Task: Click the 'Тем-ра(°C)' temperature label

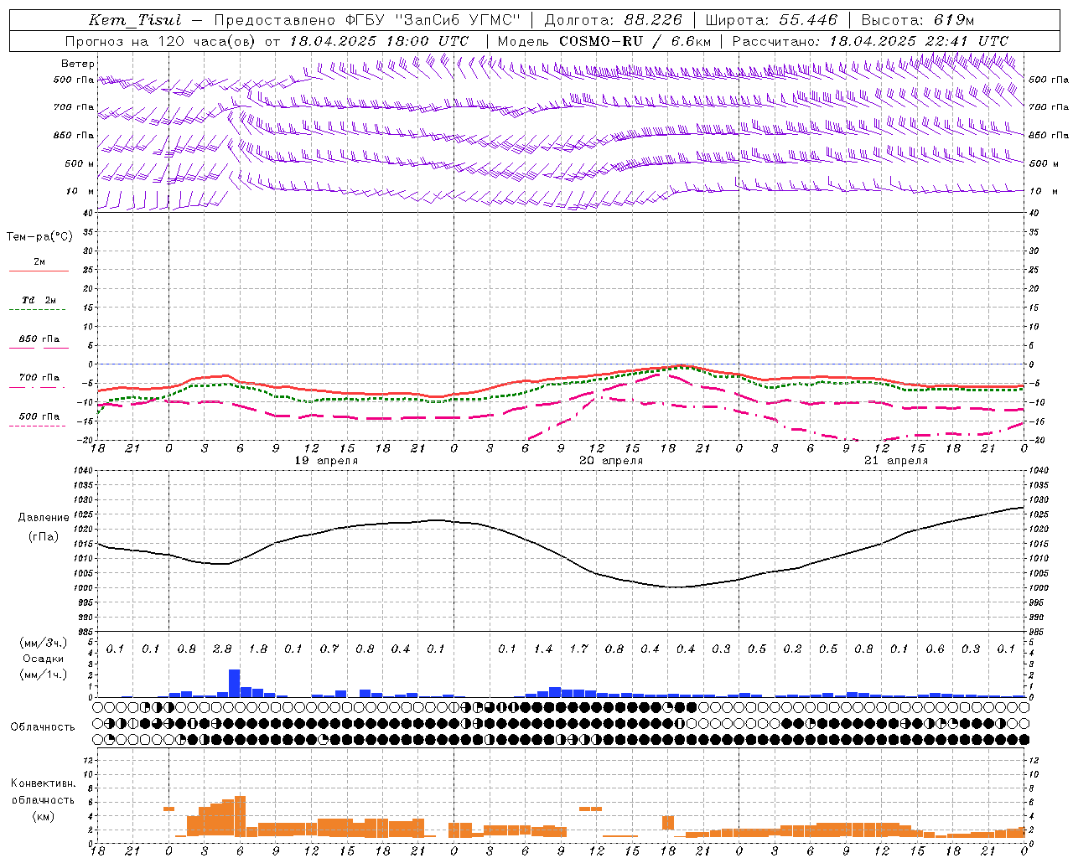Action: point(39,237)
